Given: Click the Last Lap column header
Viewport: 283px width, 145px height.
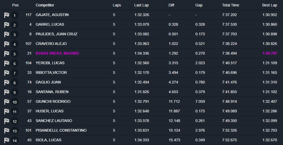Looking at the screenshot, I should coord(141,5).
